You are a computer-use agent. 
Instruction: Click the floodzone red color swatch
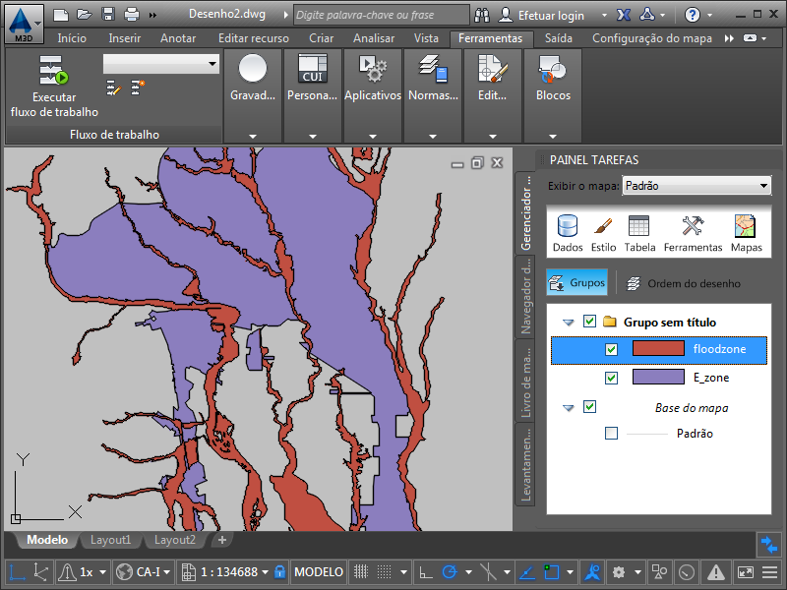(657, 349)
